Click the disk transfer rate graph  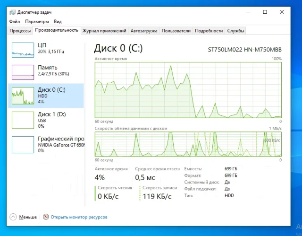point(188,144)
